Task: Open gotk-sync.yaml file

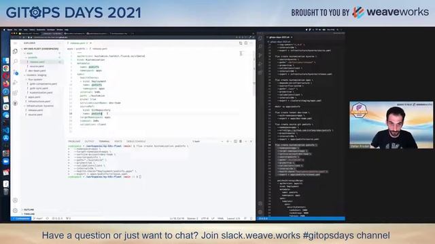Action: [39, 88]
